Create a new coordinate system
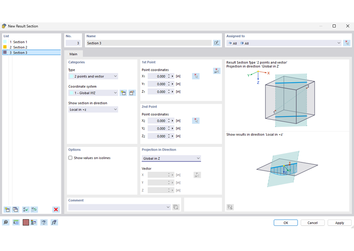The image size is (354, 251). [123, 93]
